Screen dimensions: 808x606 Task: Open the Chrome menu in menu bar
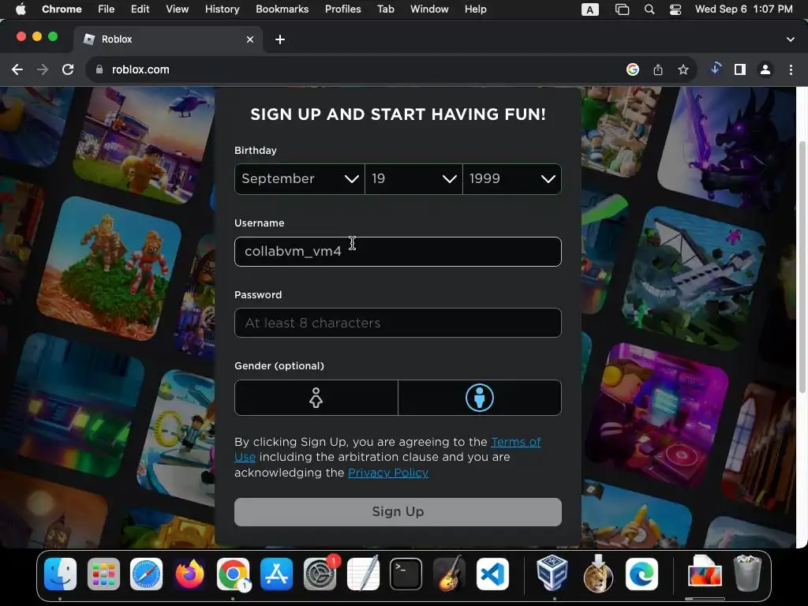click(62, 9)
